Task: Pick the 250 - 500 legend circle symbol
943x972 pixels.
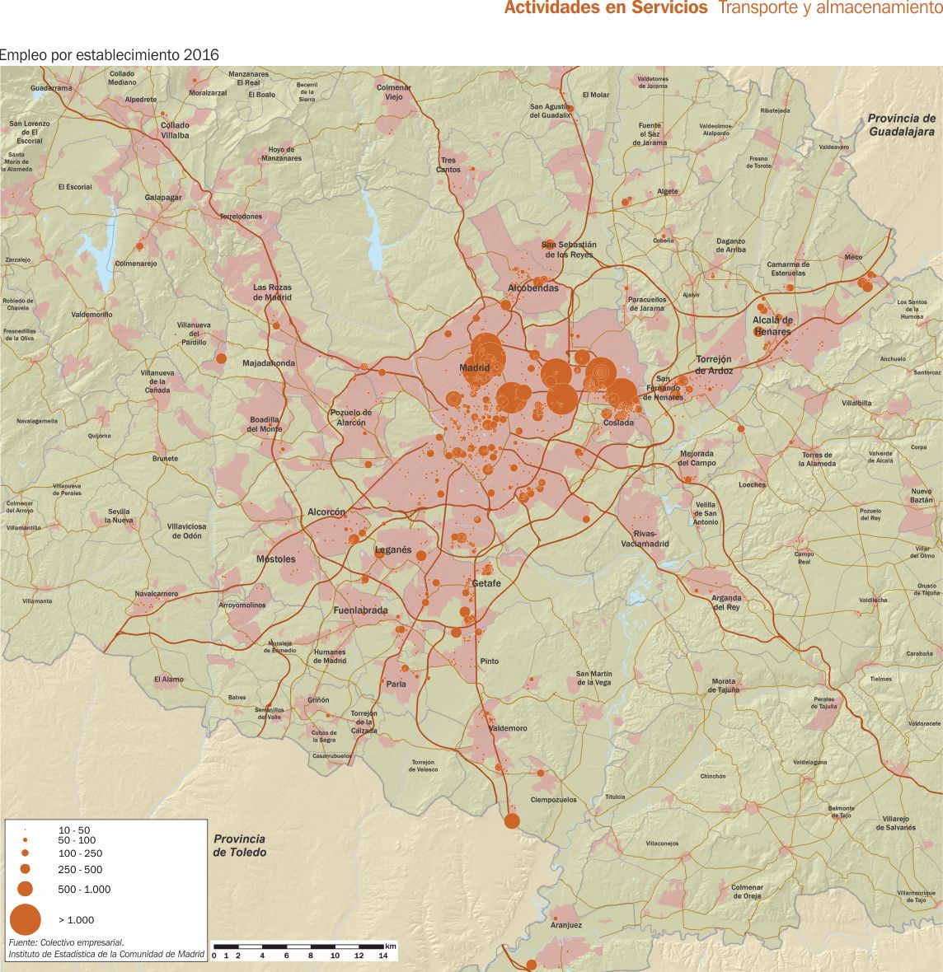Action: point(25,869)
